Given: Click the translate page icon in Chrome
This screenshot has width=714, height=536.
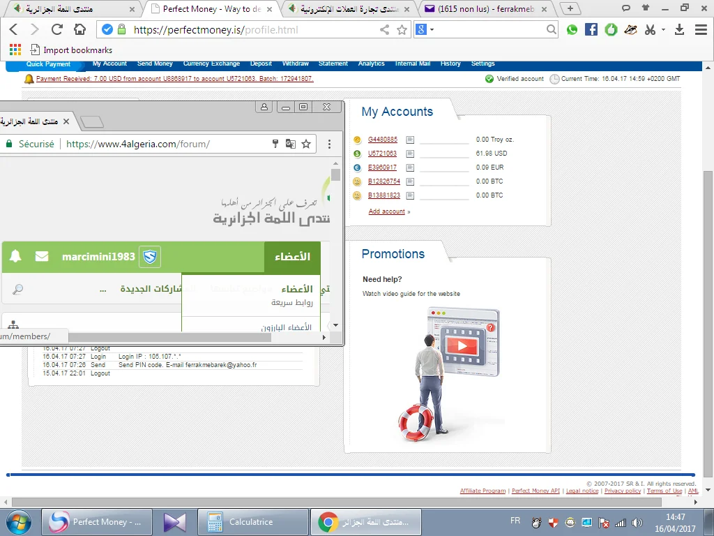Looking at the screenshot, I should pyautogui.click(x=291, y=144).
